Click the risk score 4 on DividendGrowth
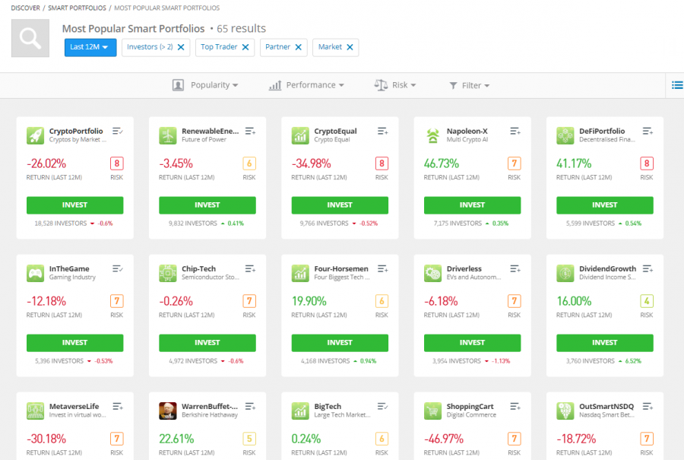 coord(647,301)
